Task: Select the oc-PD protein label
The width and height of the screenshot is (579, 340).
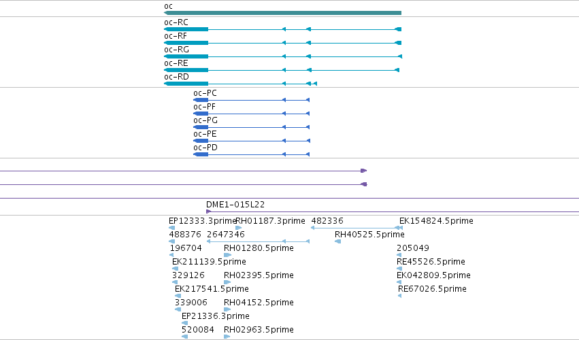Action: click(x=205, y=148)
